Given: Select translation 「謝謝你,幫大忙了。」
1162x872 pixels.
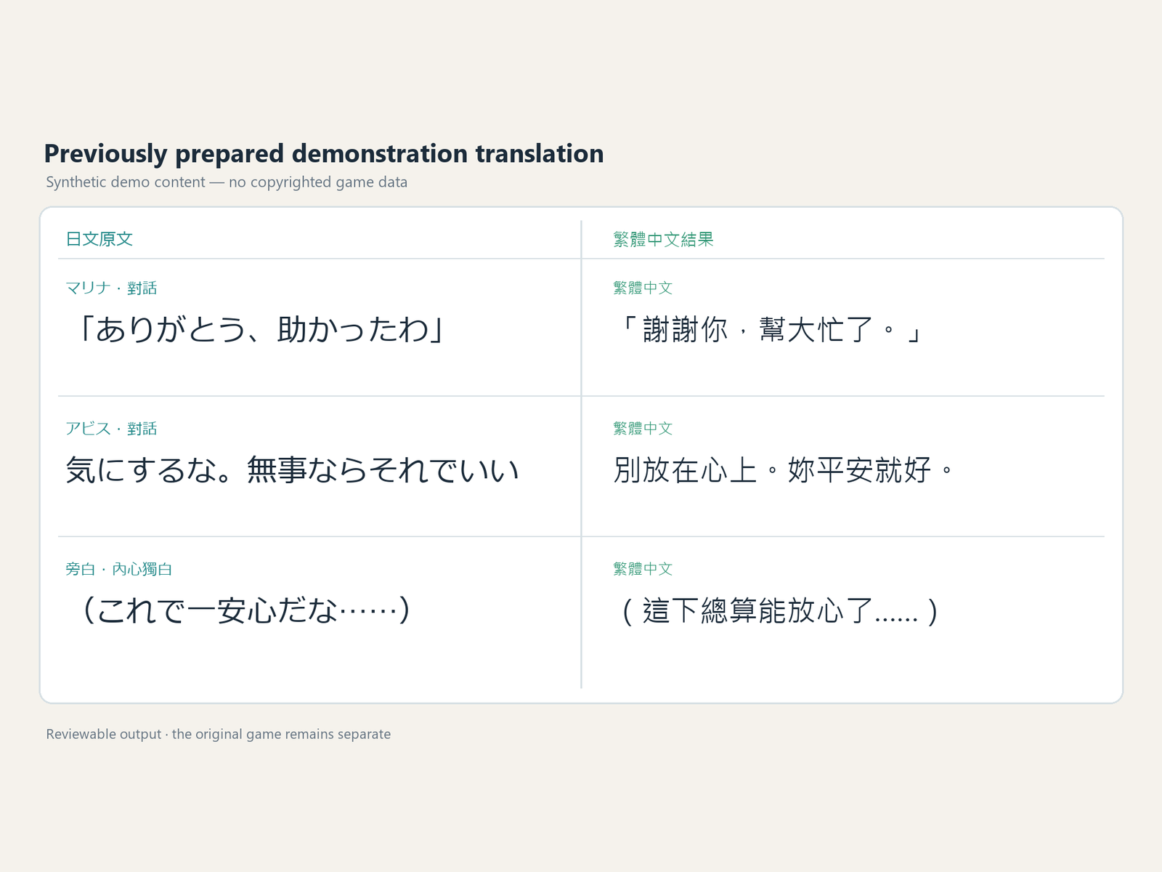Looking at the screenshot, I should (x=769, y=330).
